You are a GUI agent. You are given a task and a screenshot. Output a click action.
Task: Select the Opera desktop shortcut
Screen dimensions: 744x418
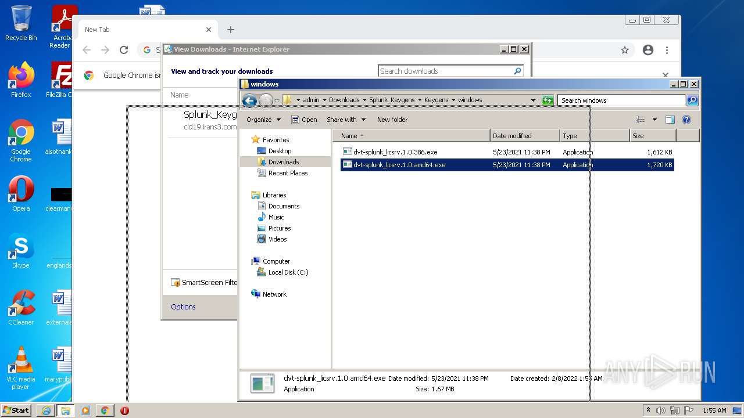pyautogui.click(x=21, y=193)
